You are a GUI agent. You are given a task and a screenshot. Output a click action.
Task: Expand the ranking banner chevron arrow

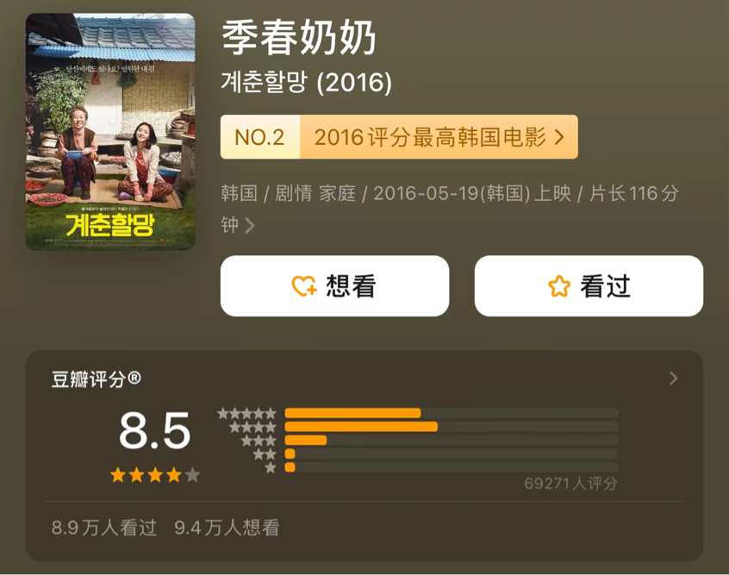point(559,137)
